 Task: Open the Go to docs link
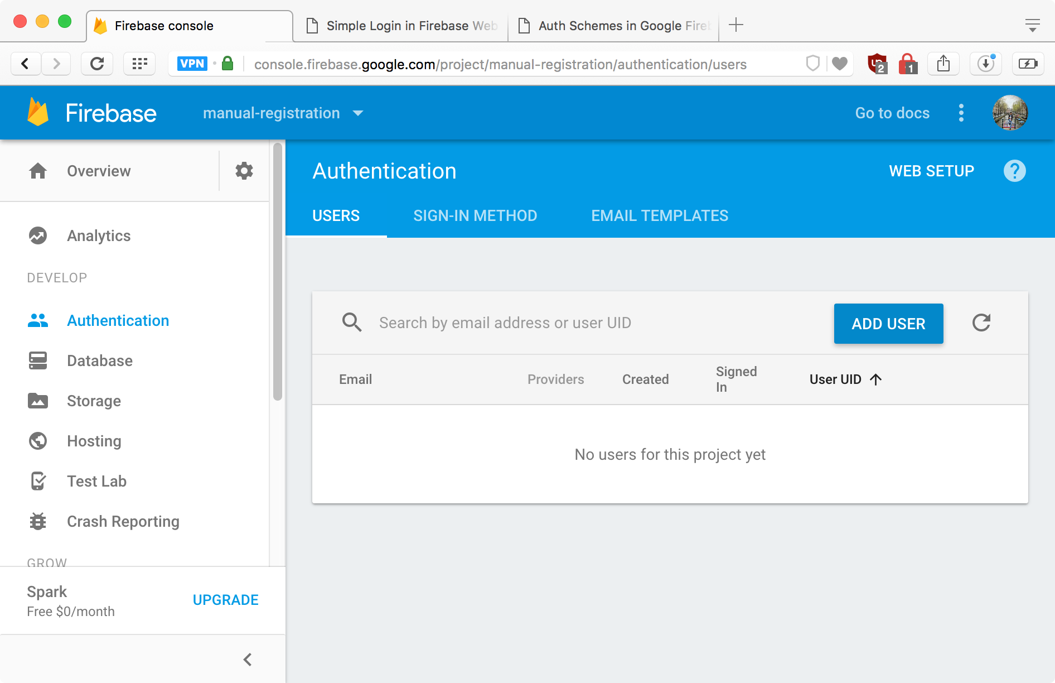click(892, 113)
